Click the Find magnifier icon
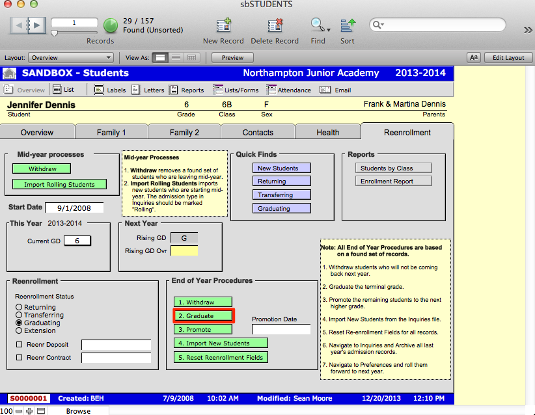Screen dimensions: 535x415 click(x=318, y=26)
